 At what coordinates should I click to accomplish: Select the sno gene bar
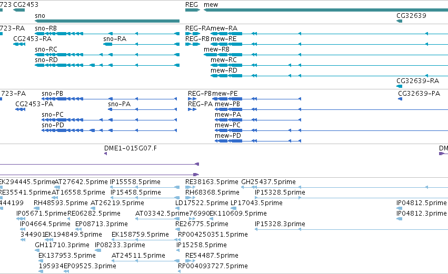(107, 21)
